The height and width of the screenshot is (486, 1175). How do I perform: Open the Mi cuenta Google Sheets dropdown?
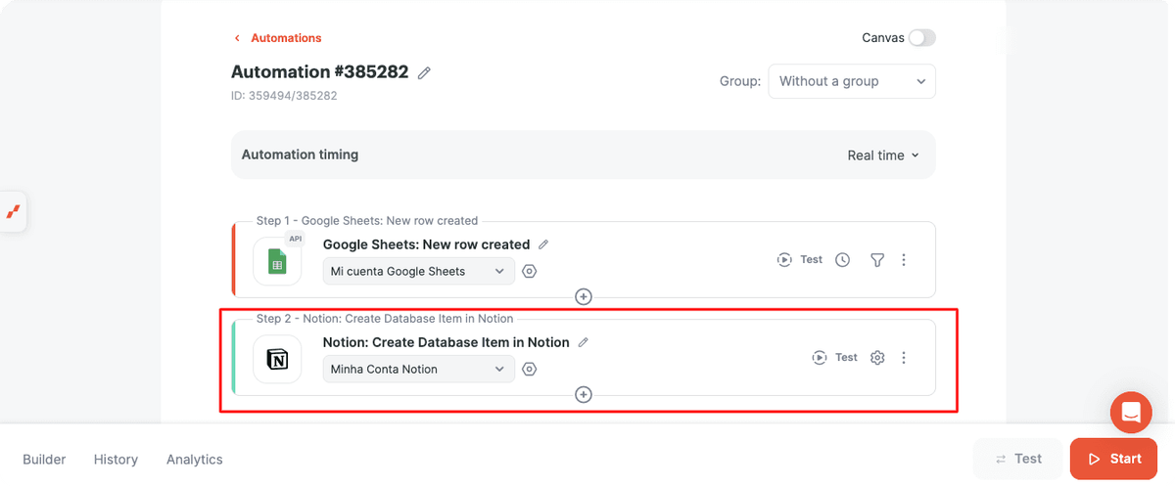pos(419,271)
